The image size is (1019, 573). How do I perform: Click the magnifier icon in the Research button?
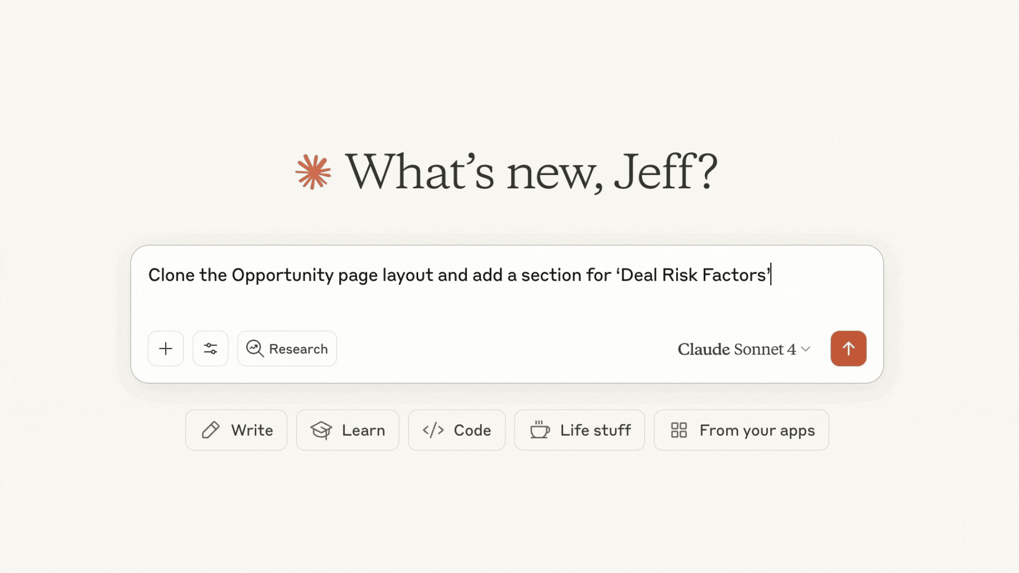tap(255, 349)
